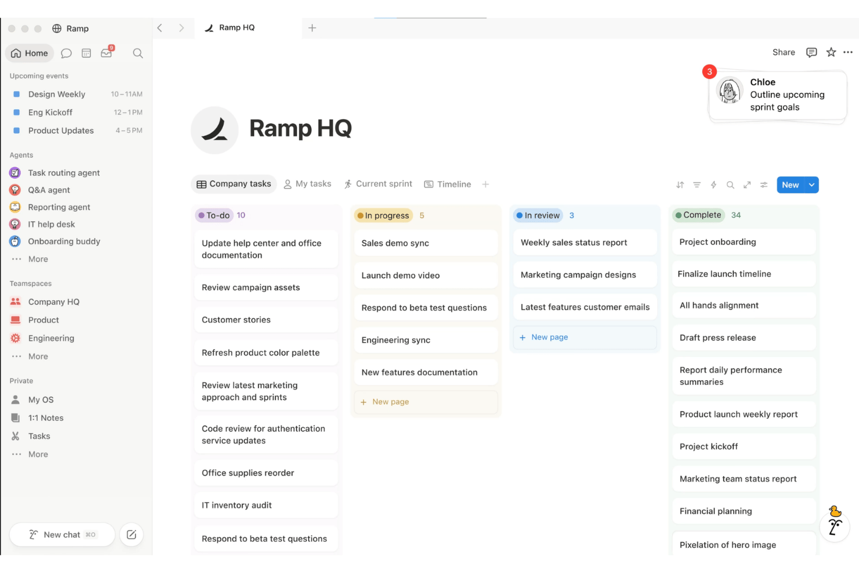This screenshot has width=859, height=573.
Task: Click the Q&A agent icon
Action: (x=16, y=190)
